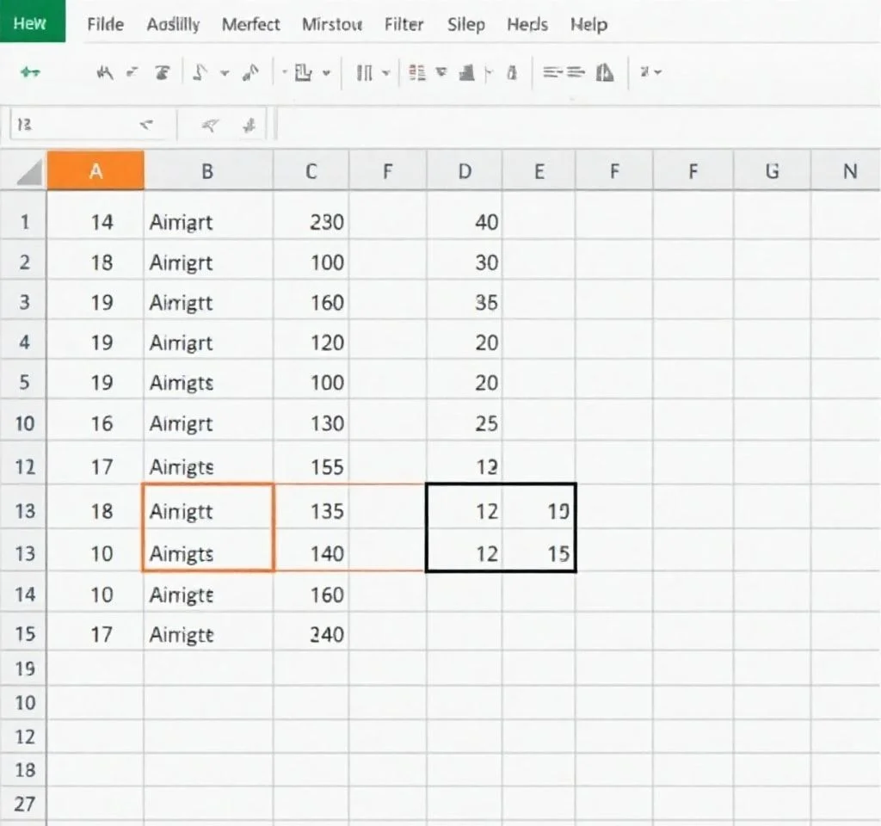Open the Help menu
The width and height of the screenshot is (881, 826).
tap(588, 25)
